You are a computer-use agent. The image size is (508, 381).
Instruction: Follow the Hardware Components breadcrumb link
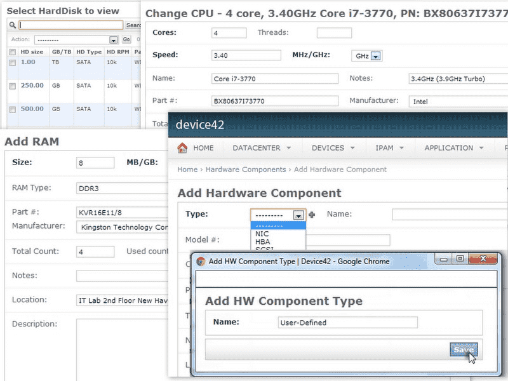coord(246,170)
